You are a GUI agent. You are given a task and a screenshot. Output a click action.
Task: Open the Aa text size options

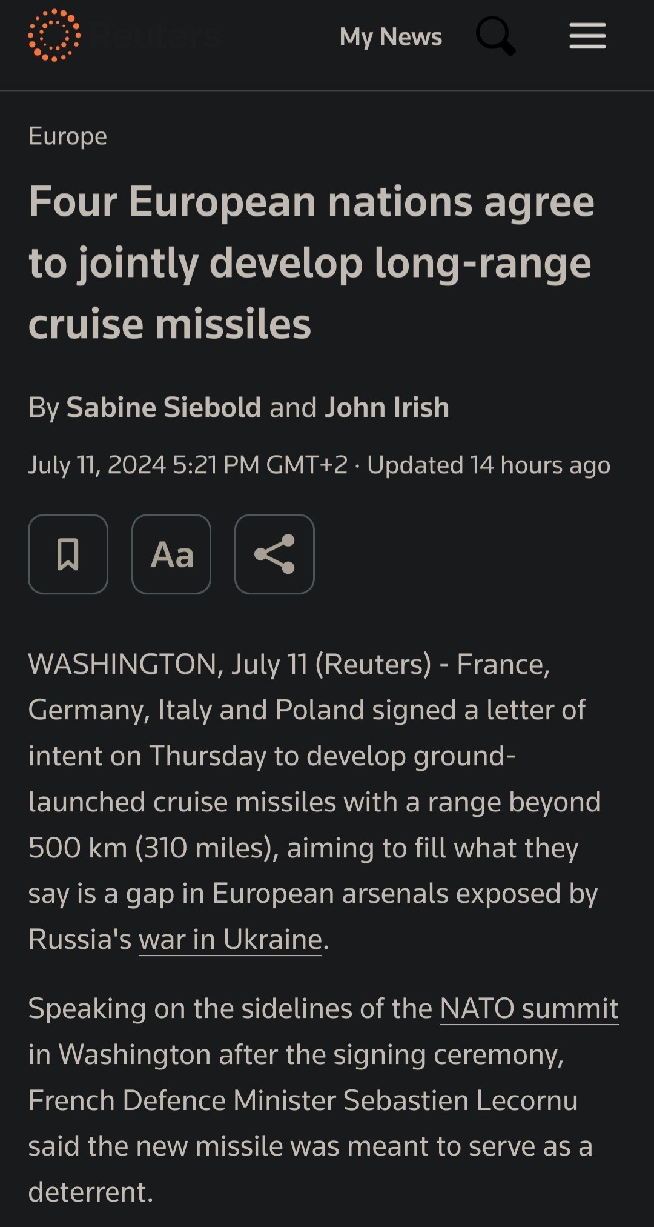[x=171, y=554]
